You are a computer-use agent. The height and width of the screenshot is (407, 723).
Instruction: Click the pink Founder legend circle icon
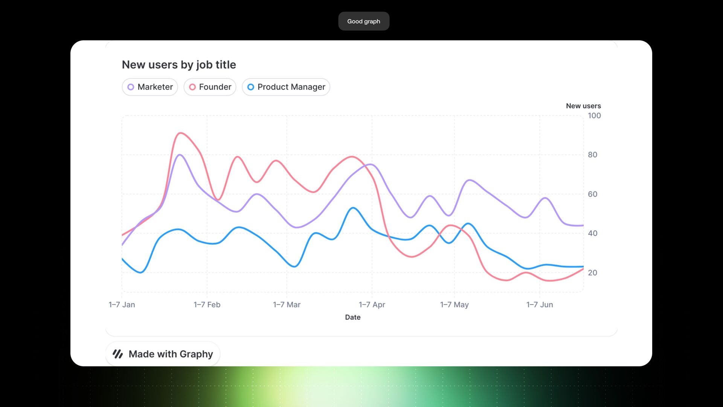(192, 87)
